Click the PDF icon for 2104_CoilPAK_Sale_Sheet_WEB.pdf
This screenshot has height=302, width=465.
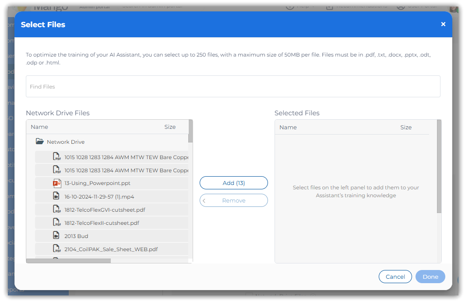56,249
